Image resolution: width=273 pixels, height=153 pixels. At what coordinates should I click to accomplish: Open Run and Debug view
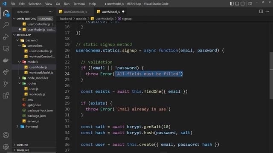click(6, 37)
